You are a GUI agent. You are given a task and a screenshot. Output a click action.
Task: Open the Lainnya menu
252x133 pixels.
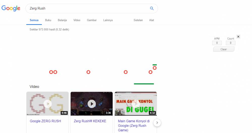pos(108,20)
